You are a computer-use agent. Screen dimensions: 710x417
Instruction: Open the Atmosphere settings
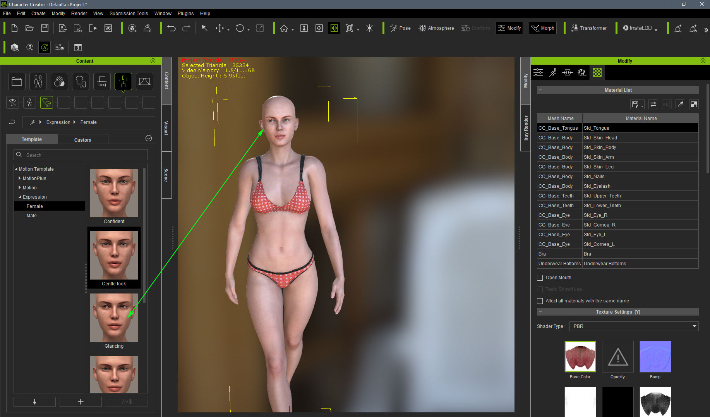point(436,28)
